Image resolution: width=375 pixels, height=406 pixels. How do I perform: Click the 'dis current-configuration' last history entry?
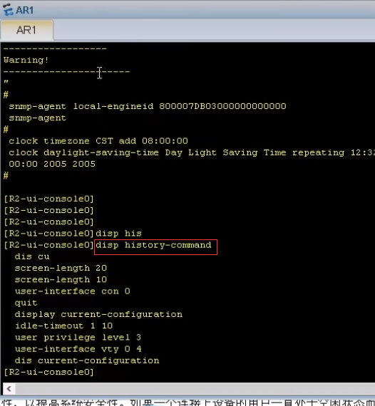point(87,360)
